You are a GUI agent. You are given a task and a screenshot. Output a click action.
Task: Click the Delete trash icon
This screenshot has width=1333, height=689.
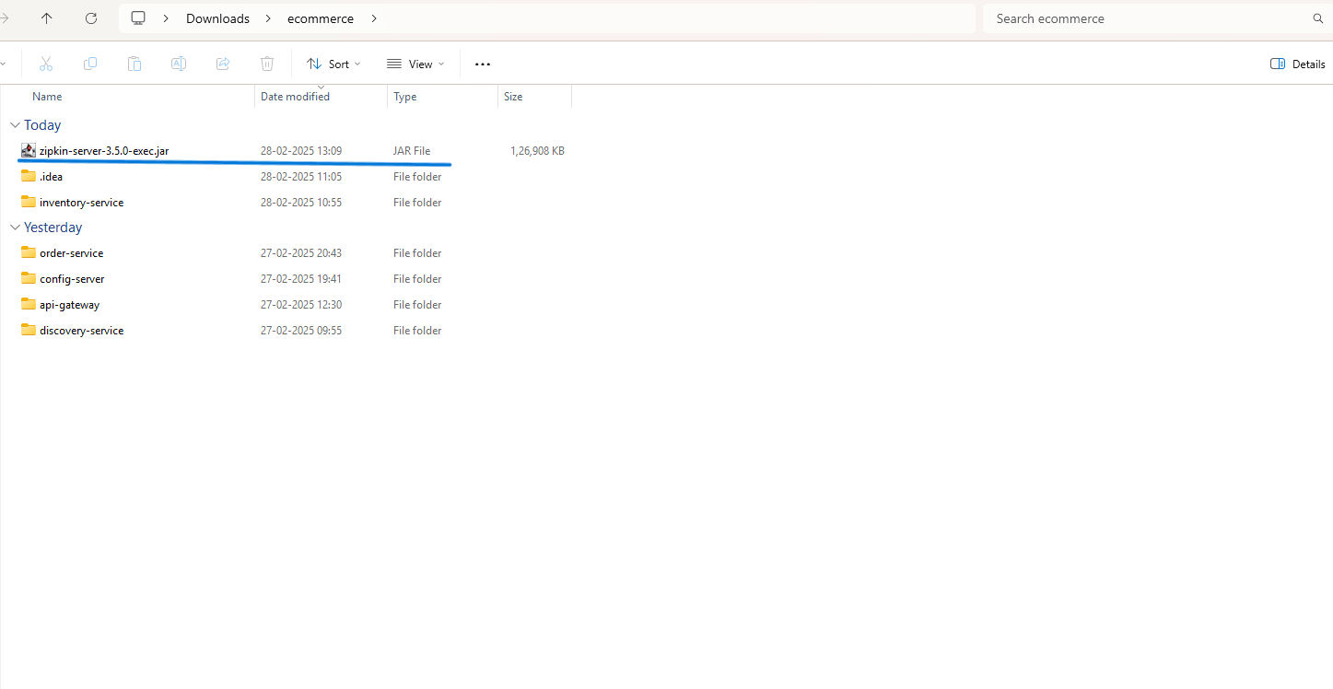tap(267, 64)
